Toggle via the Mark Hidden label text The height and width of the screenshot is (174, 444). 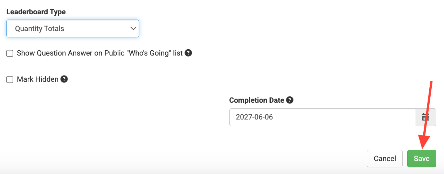[x=37, y=79]
